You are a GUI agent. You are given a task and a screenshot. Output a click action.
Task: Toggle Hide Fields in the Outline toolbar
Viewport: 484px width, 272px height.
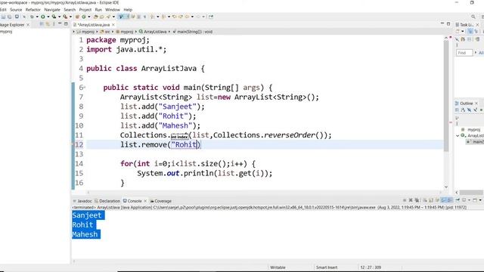(x=469, y=110)
